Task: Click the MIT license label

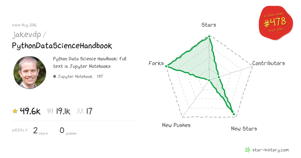Action: click(x=100, y=76)
